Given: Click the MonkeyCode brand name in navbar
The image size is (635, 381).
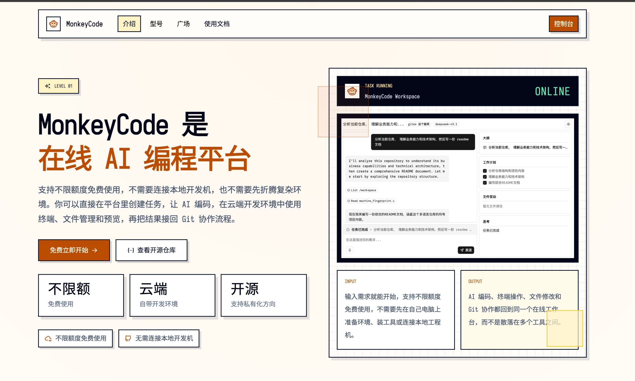Looking at the screenshot, I should [x=84, y=24].
